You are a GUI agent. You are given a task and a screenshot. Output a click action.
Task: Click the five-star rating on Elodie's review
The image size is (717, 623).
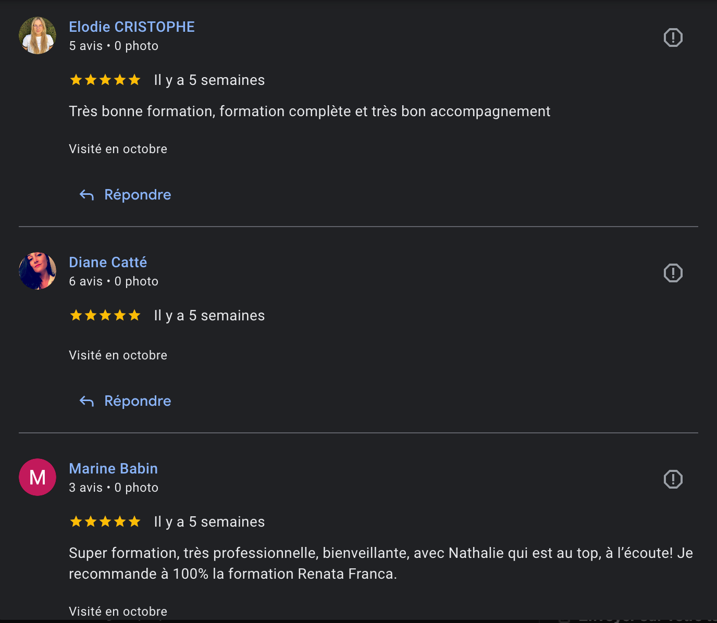coord(105,80)
